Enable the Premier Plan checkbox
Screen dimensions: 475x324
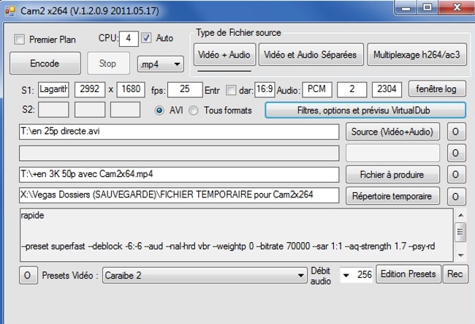20,39
